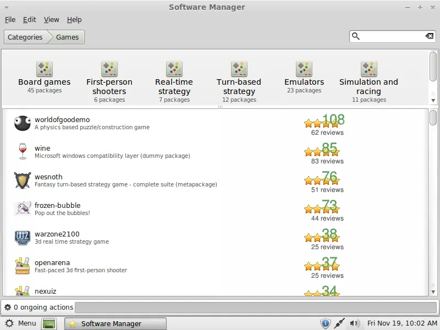This screenshot has width=440, height=330.
Task: Open the Board games category icon
Action: tap(45, 69)
